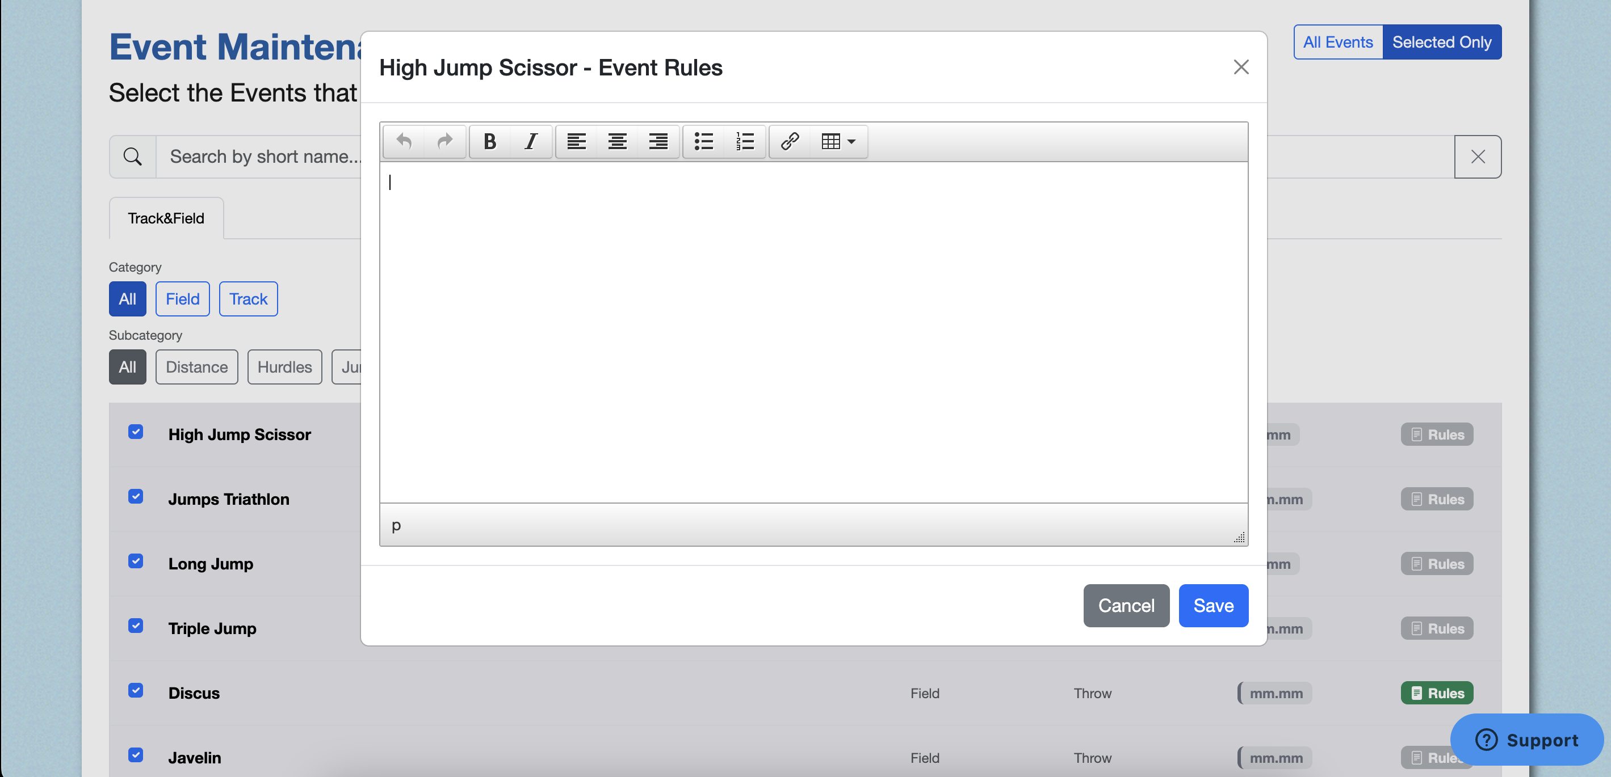Save the event rules
The width and height of the screenshot is (1611, 777).
click(x=1213, y=606)
